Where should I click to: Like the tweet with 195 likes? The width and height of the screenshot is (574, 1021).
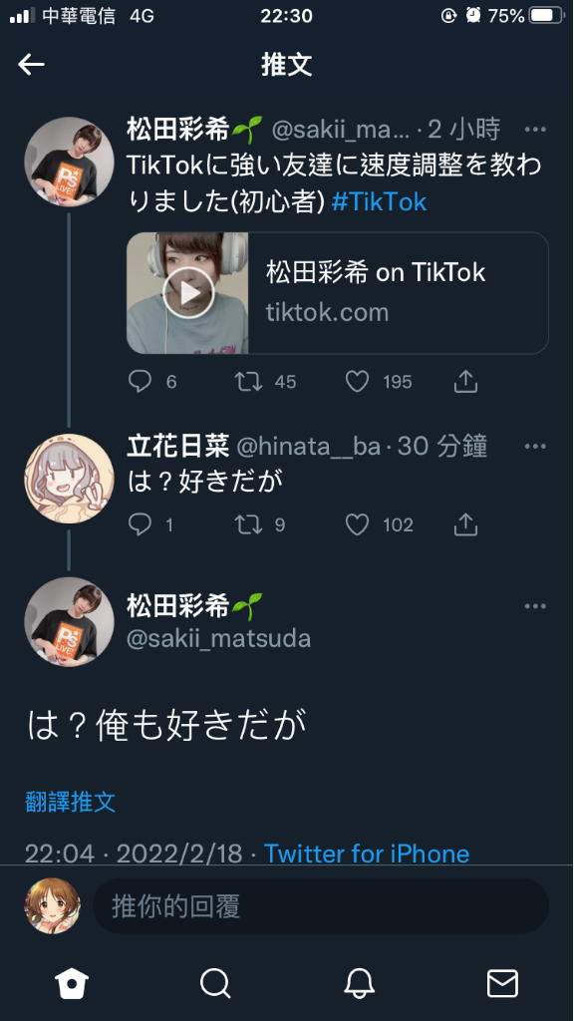coord(358,382)
